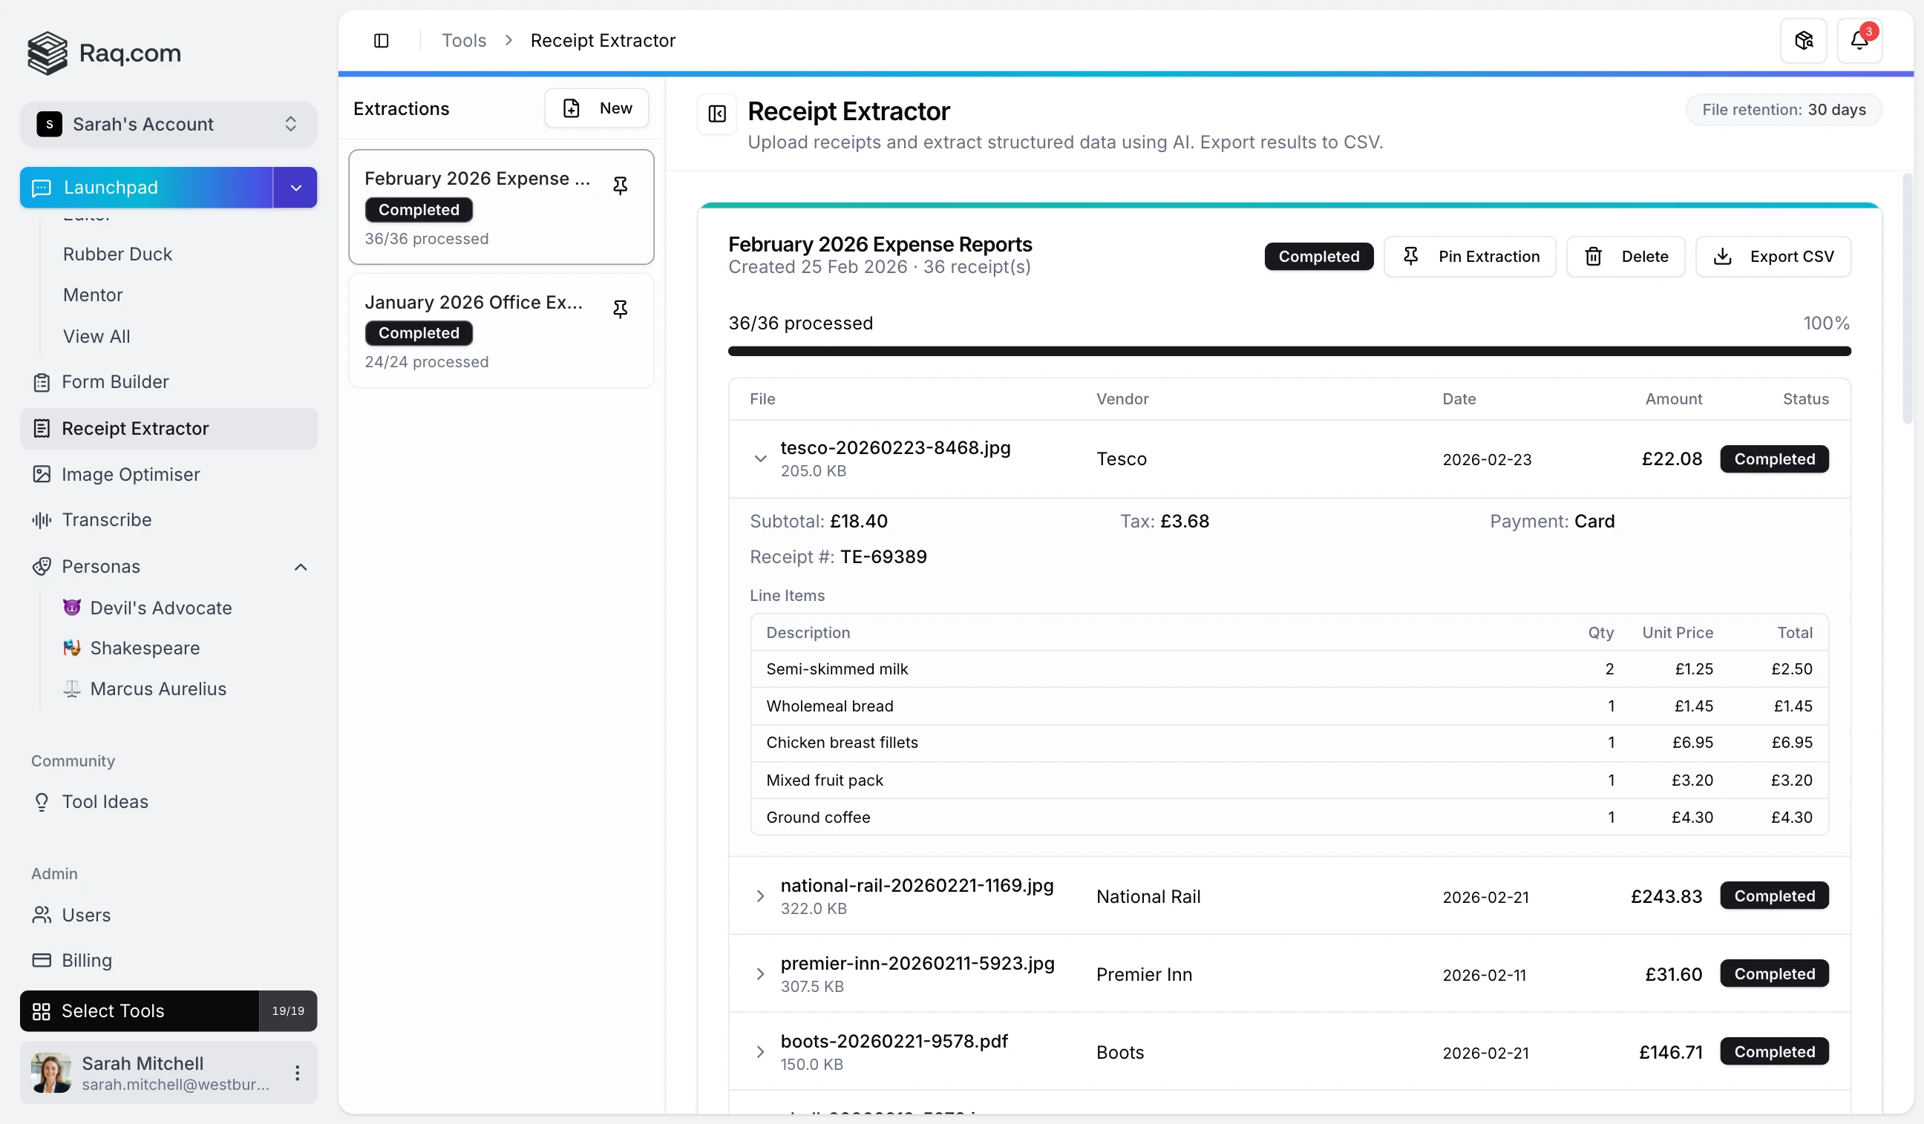Collapse the tesco-20260223-8468.jpg receipt row
Screen dimensions: 1924x1124
[x=760, y=458]
